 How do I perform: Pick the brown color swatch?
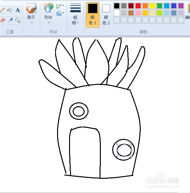131,13
